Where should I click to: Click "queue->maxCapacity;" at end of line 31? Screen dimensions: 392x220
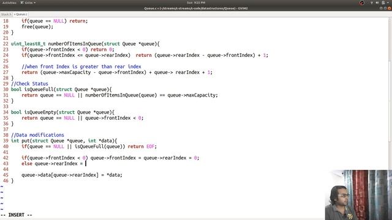[x=192, y=95]
